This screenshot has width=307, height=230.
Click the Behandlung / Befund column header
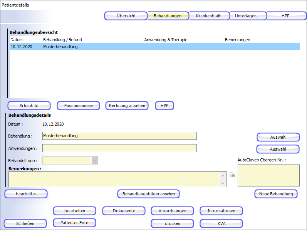click(62, 40)
